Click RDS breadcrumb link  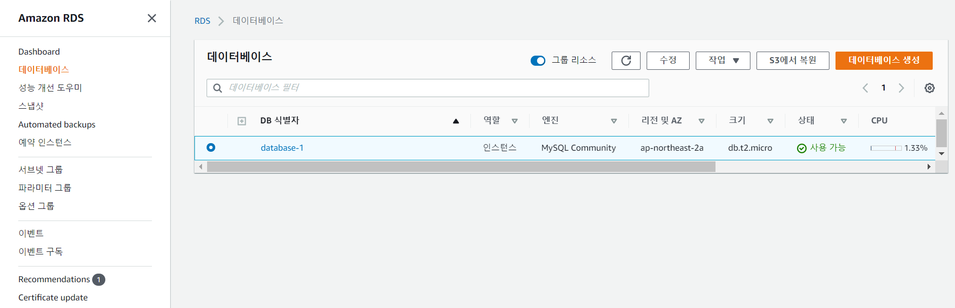203,21
